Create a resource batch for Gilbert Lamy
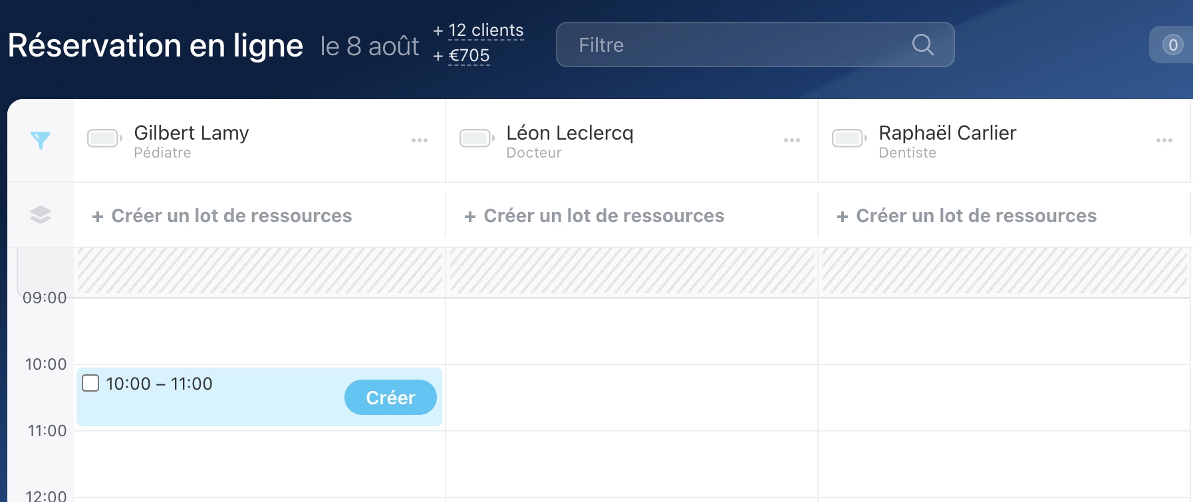The image size is (1193, 502). [x=222, y=215]
